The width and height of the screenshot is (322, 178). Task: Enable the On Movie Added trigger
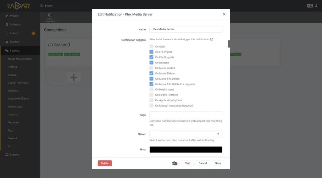pos(151,68)
